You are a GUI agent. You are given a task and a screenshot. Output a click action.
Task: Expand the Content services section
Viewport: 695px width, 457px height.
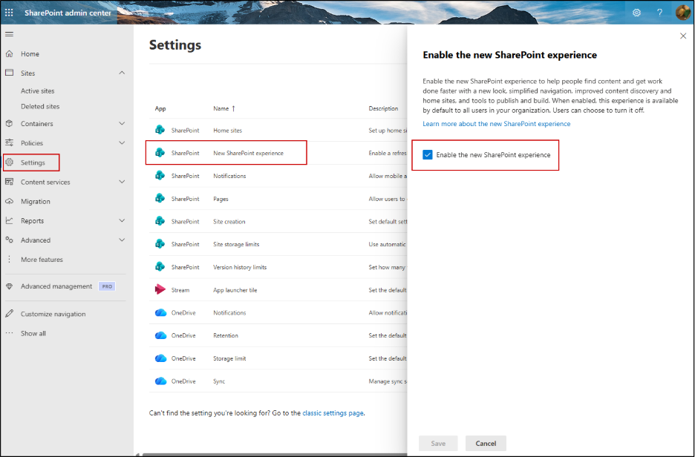[x=122, y=182]
